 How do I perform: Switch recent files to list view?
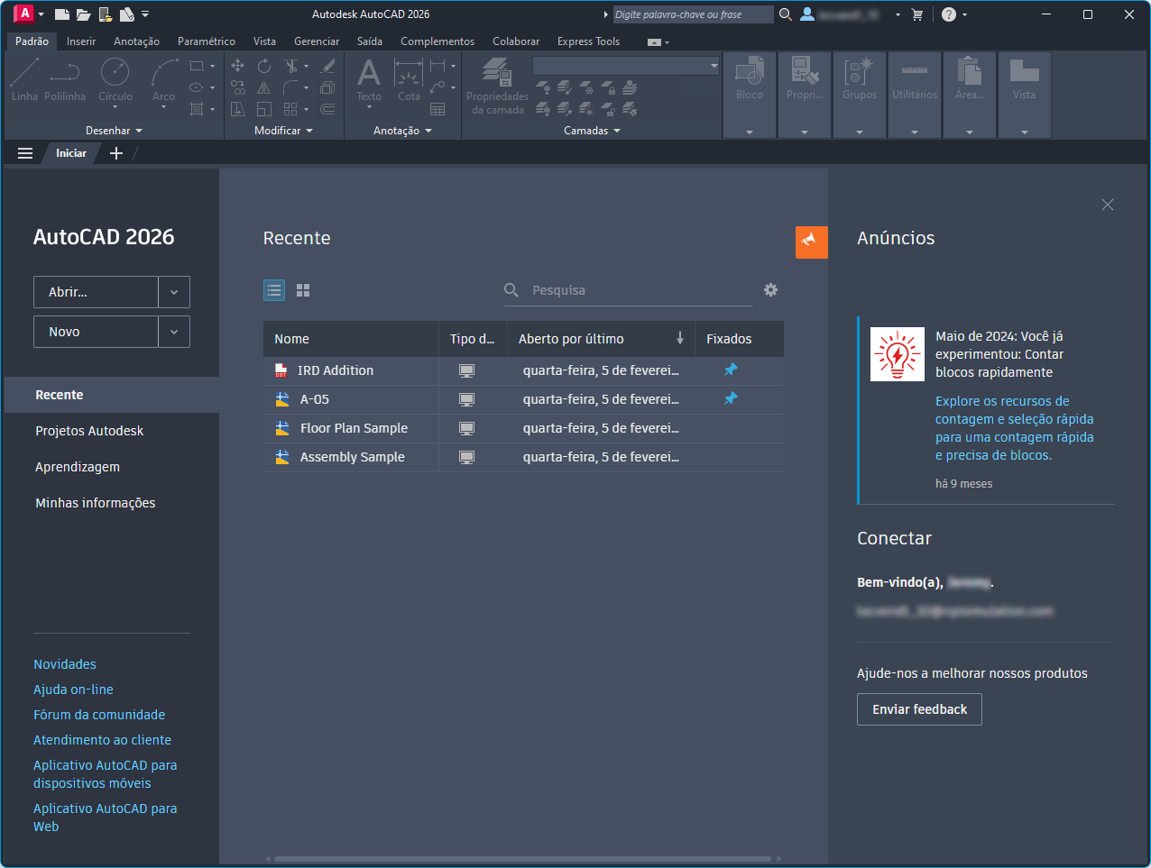point(274,290)
